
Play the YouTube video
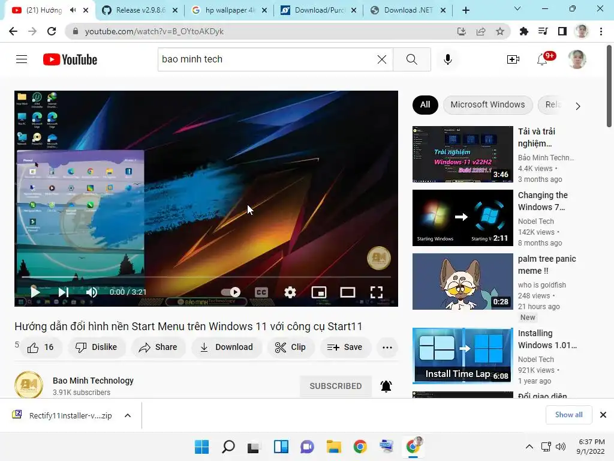35,292
